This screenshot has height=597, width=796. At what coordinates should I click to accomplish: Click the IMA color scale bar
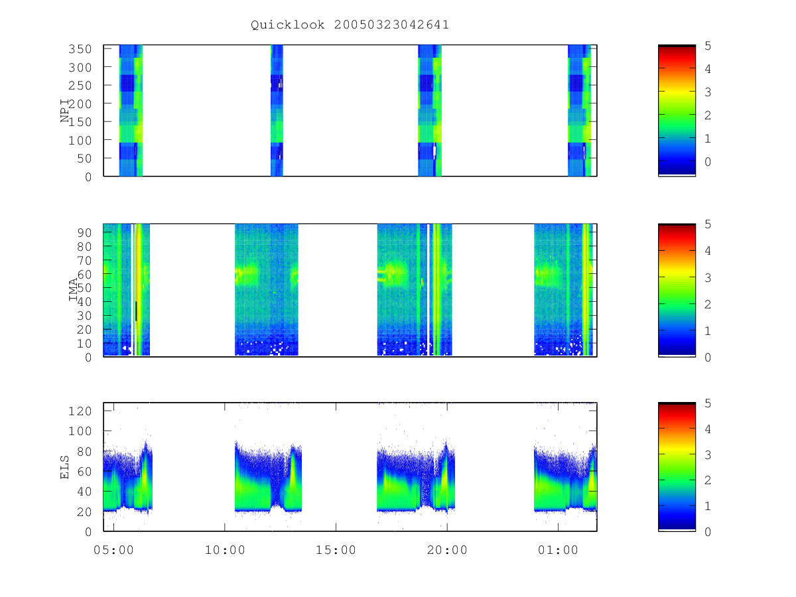[677, 290]
